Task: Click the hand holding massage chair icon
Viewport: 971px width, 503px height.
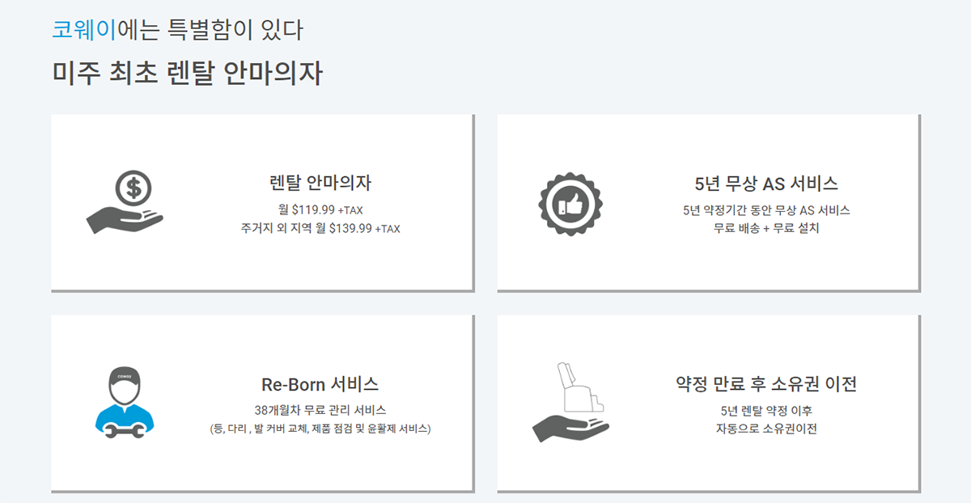Action: tap(570, 403)
